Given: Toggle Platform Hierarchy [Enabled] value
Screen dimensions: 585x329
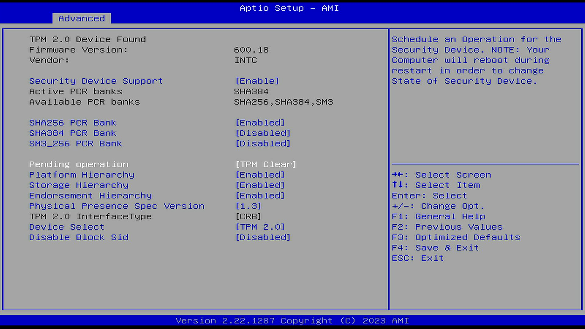Looking at the screenshot, I should tap(260, 175).
